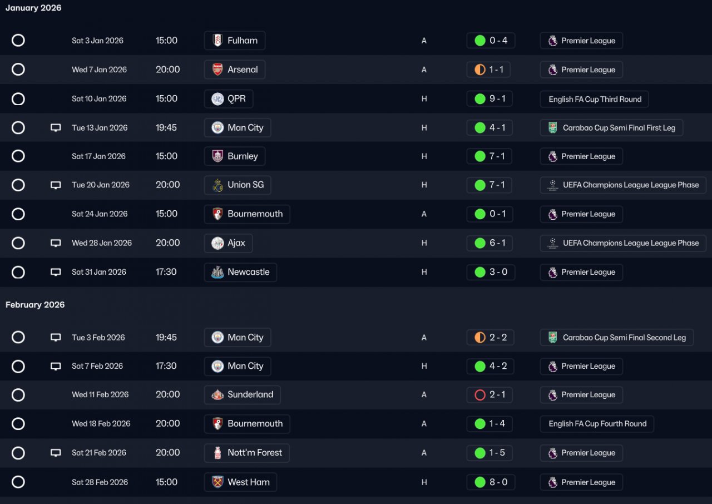712x504 pixels.
Task: Select the radio circle for Sunderland fixture
Action: (18, 395)
